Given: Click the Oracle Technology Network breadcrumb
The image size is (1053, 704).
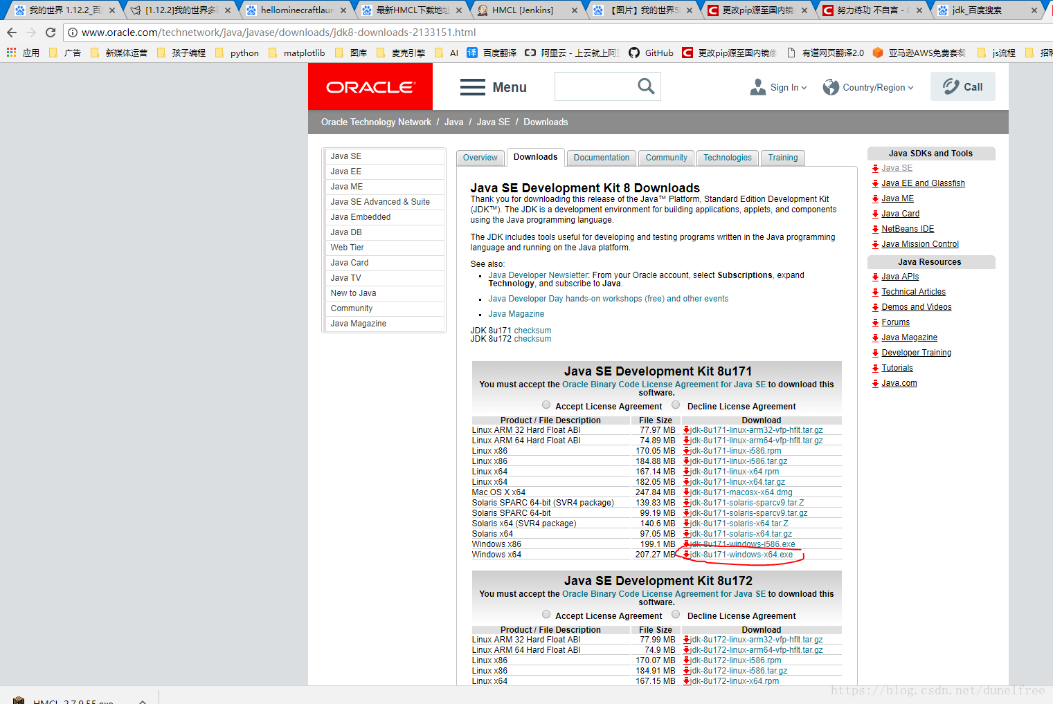Looking at the screenshot, I should coord(376,122).
